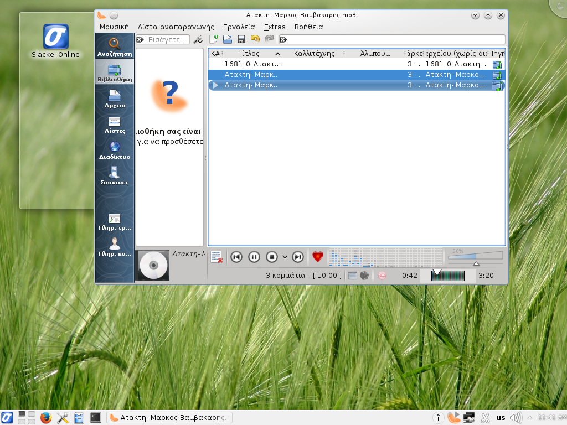Toggle the repeat mode button

click(353, 276)
